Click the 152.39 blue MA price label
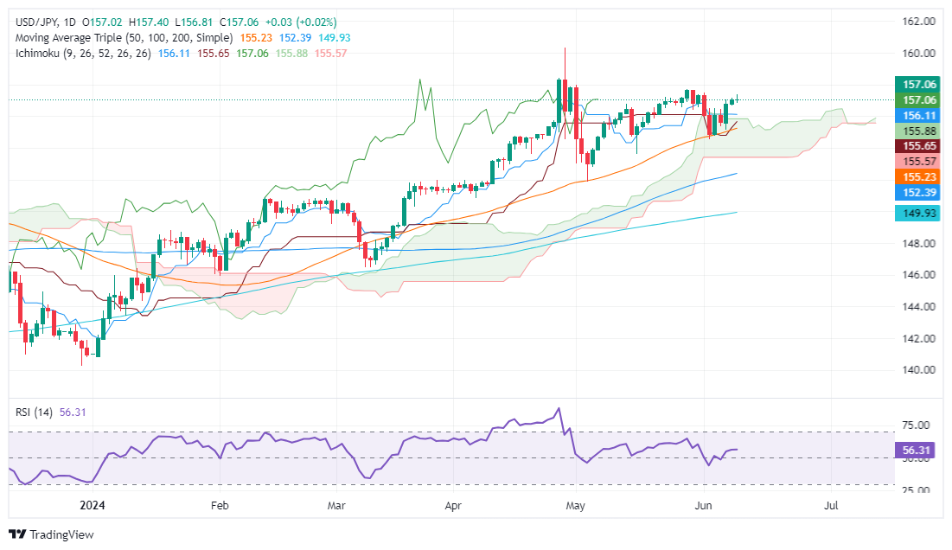 tap(917, 193)
